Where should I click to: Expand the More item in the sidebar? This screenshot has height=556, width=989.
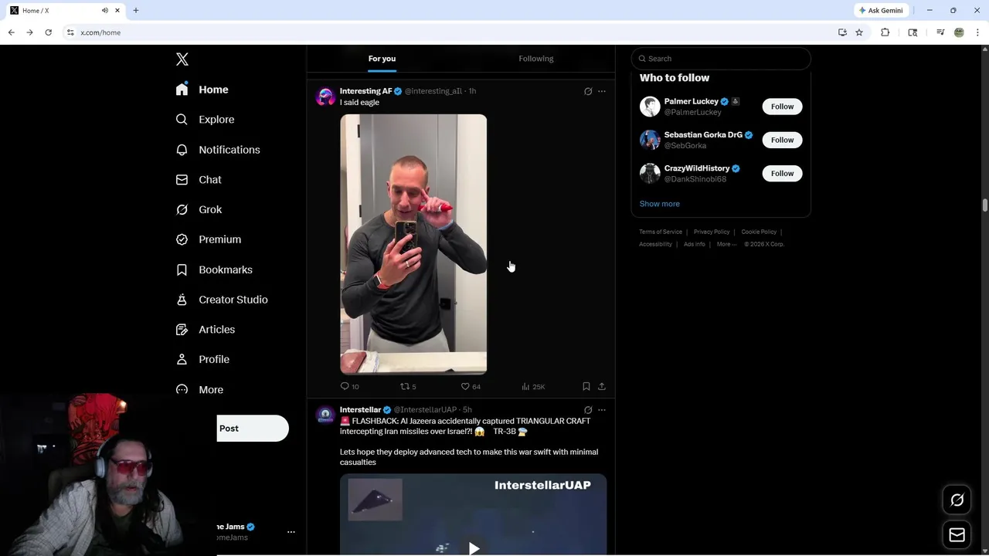click(199, 389)
